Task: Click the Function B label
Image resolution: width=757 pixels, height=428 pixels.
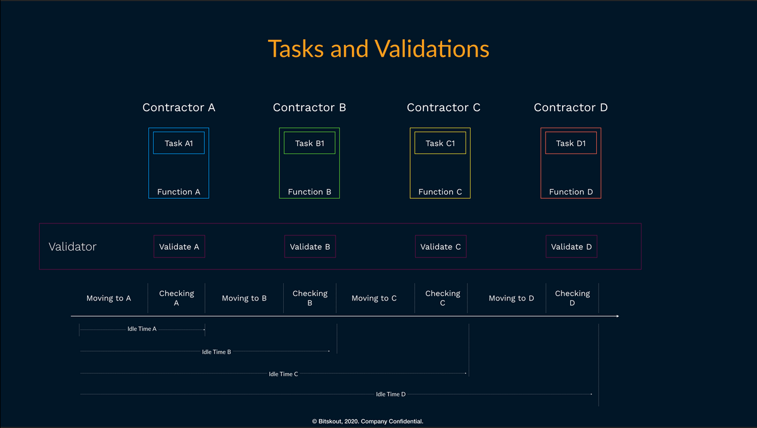Action: click(309, 192)
